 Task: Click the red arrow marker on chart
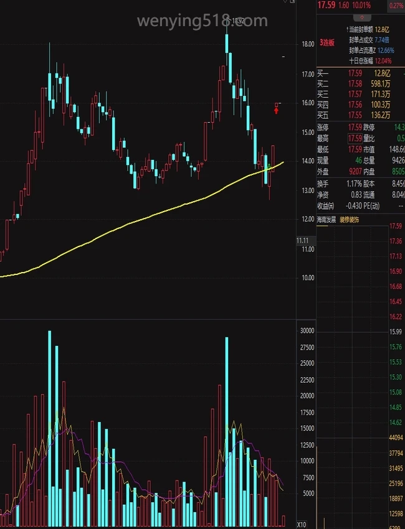point(276,111)
